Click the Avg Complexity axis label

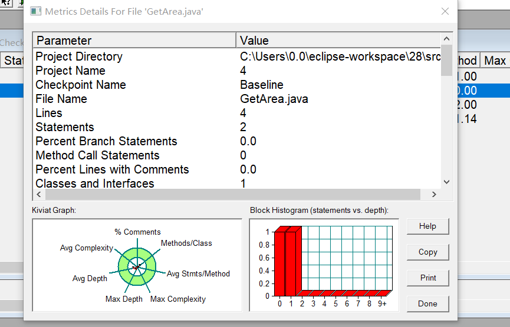tap(87, 248)
